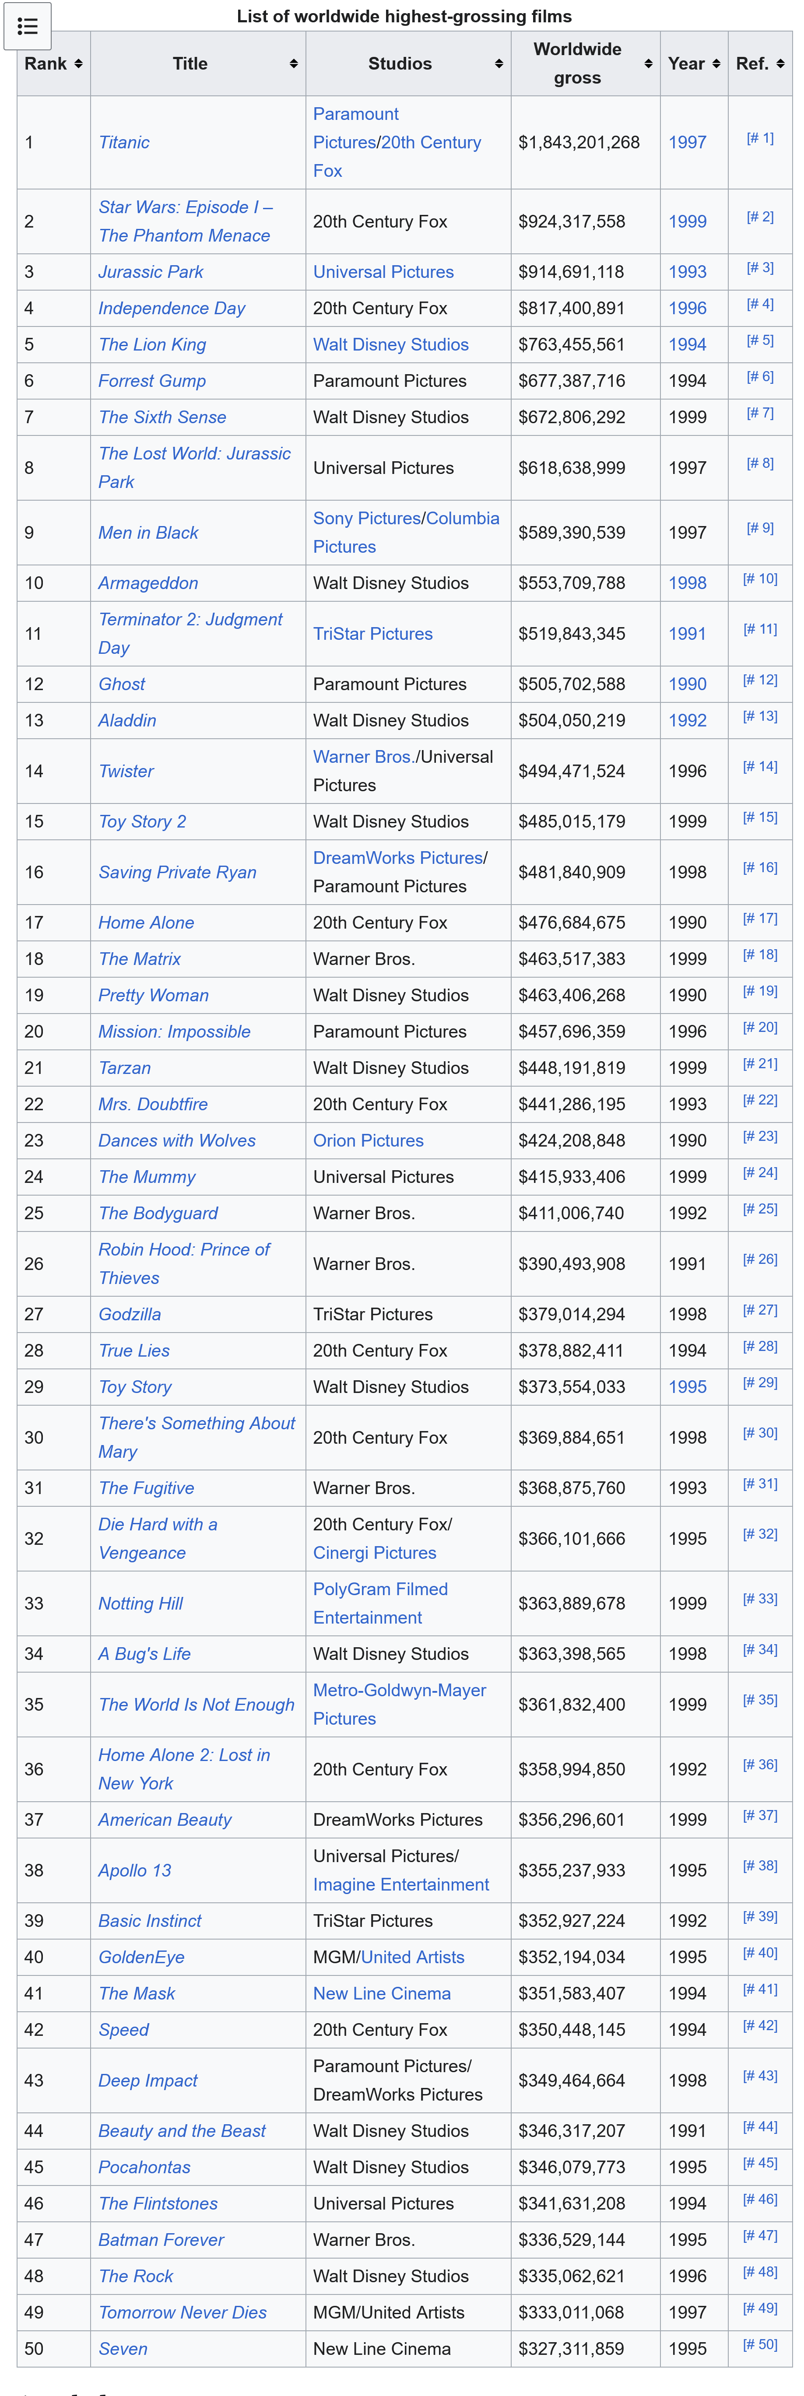Open the table of contents list icon
Viewport: 804px width, 2396px height.
(27, 26)
